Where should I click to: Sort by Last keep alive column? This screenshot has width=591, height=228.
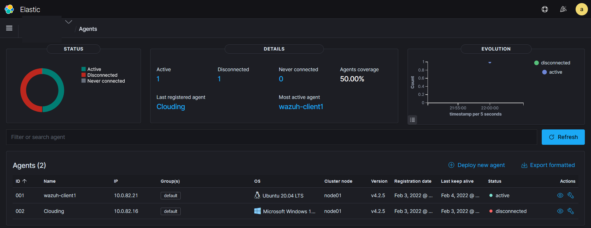tap(457, 181)
